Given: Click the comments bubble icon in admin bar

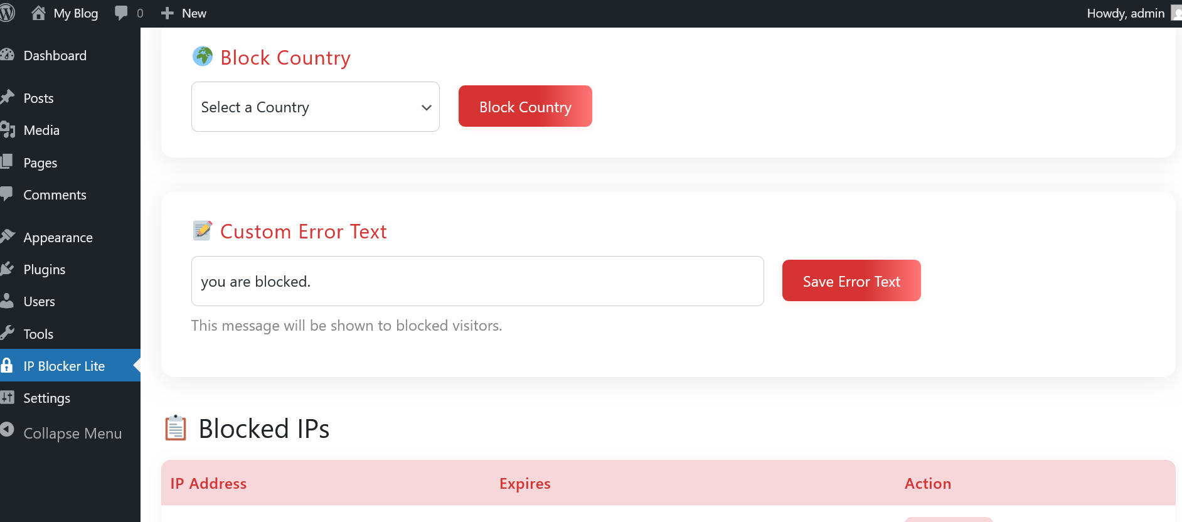Looking at the screenshot, I should coord(121,13).
